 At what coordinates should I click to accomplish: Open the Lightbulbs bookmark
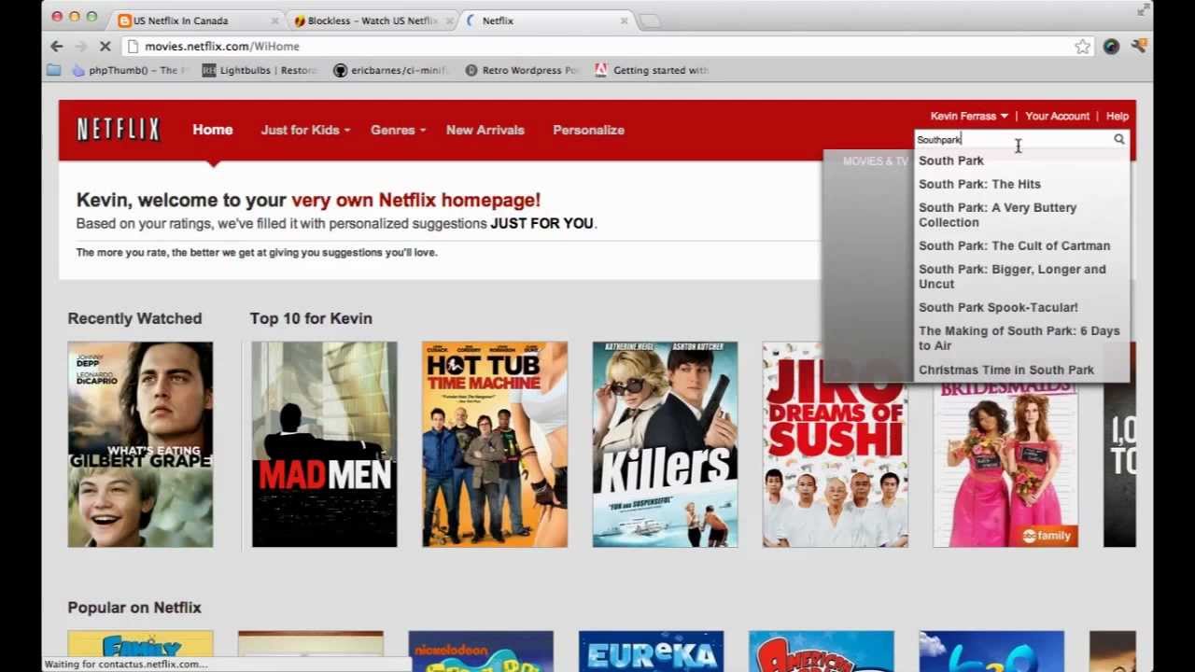(x=260, y=70)
